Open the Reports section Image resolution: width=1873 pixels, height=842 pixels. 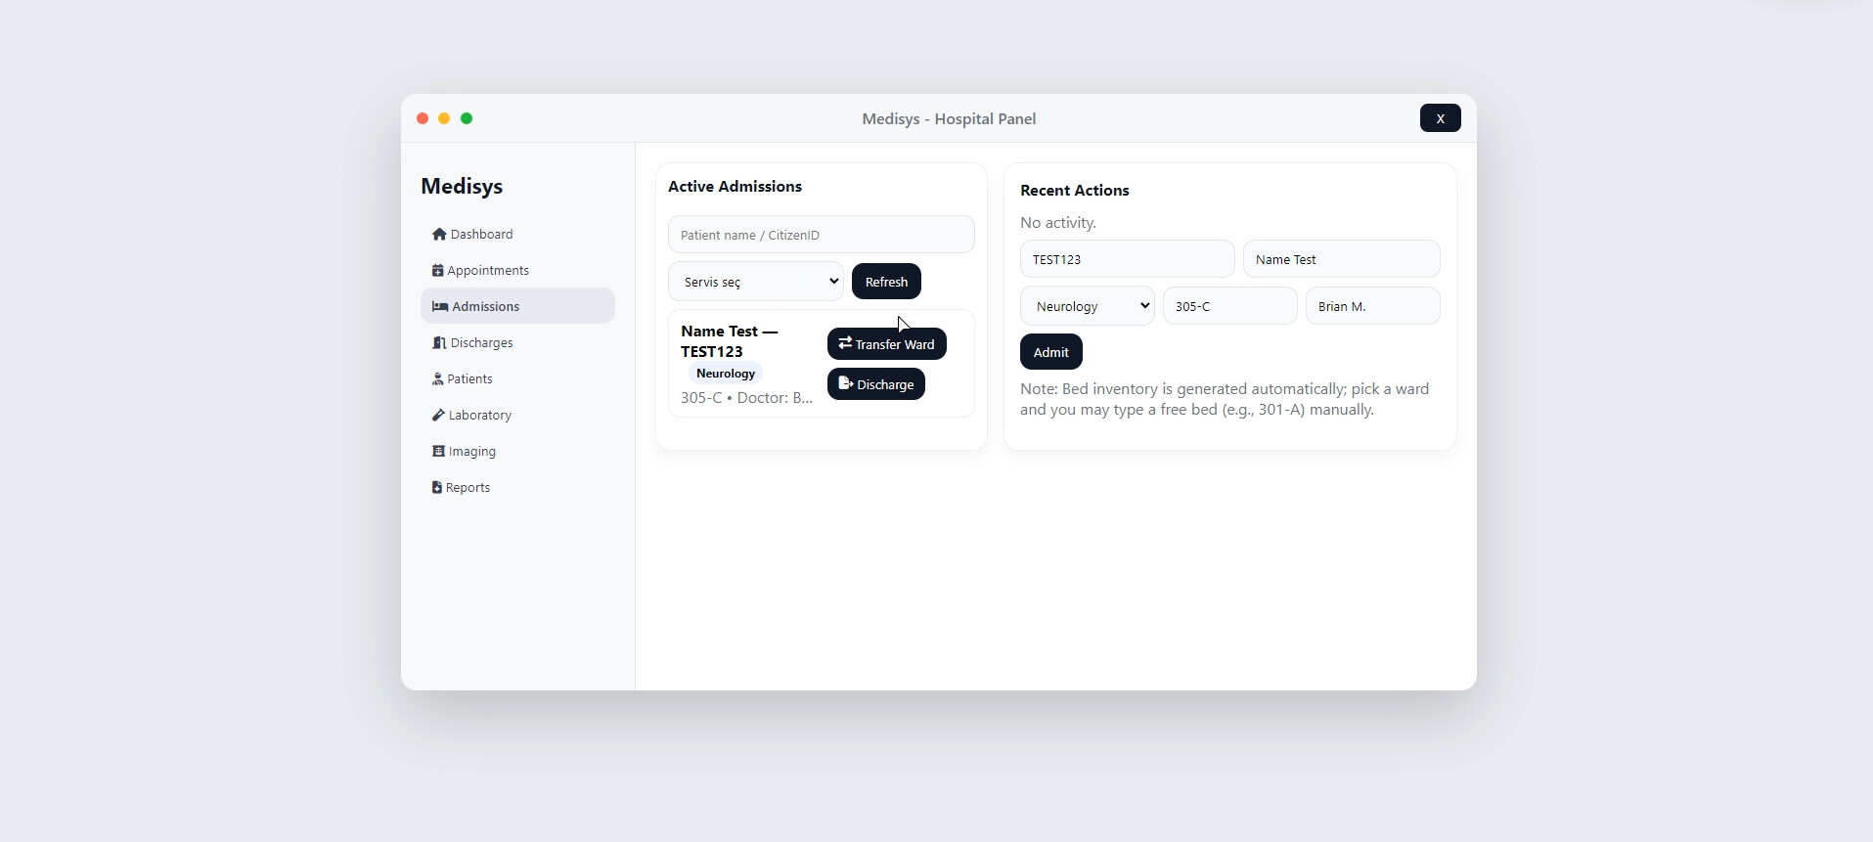[x=517, y=488]
